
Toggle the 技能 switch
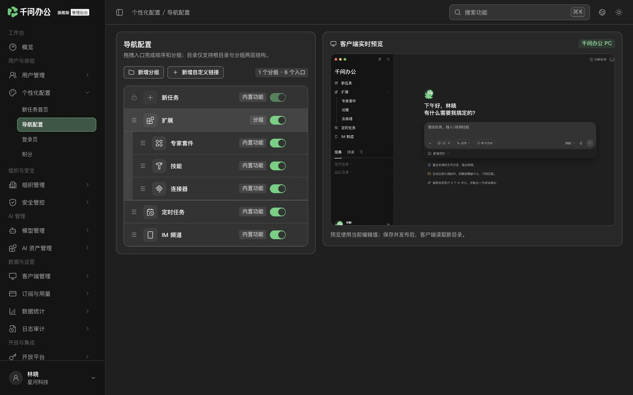[x=278, y=166]
